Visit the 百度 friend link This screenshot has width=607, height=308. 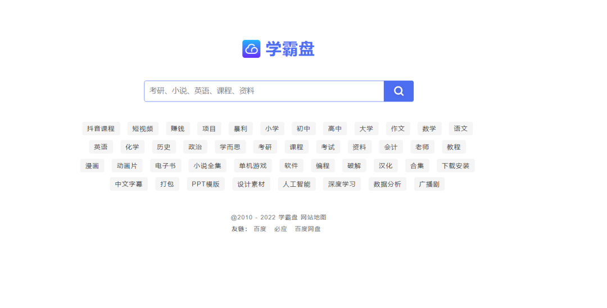pos(260,229)
